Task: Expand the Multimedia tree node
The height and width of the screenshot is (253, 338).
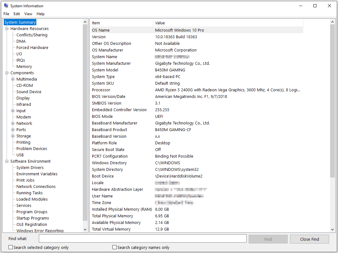Action: 13,79
